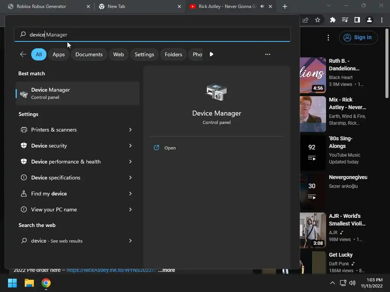The height and width of the screenshot is (292, 390).
Task: Open AJR World's Smallest Violin thumbnail
Action: (313, 230)
